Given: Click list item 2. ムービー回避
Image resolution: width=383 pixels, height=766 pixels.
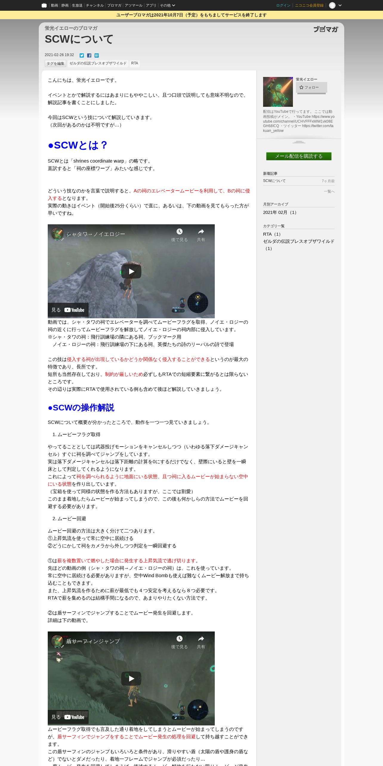Looking at the screenshot, I should (69, 518).
